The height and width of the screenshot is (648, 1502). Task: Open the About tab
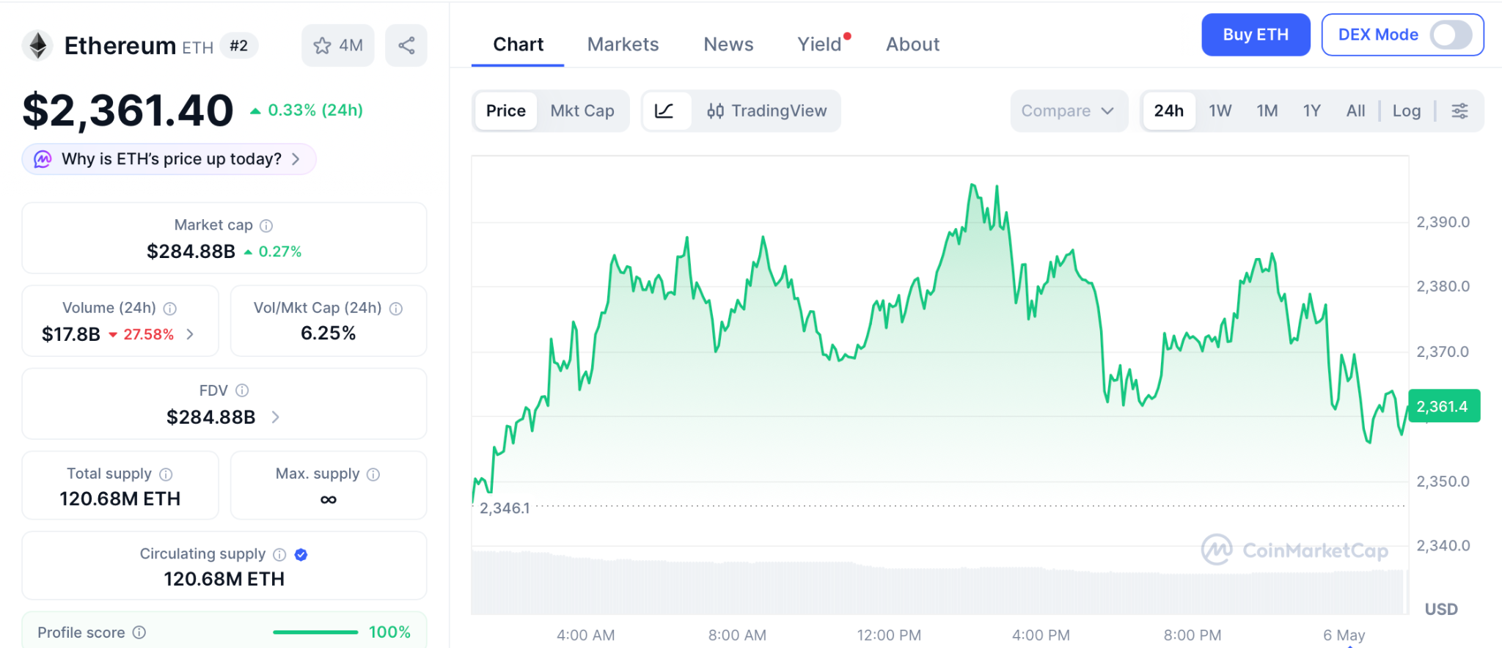coord(912,45)
